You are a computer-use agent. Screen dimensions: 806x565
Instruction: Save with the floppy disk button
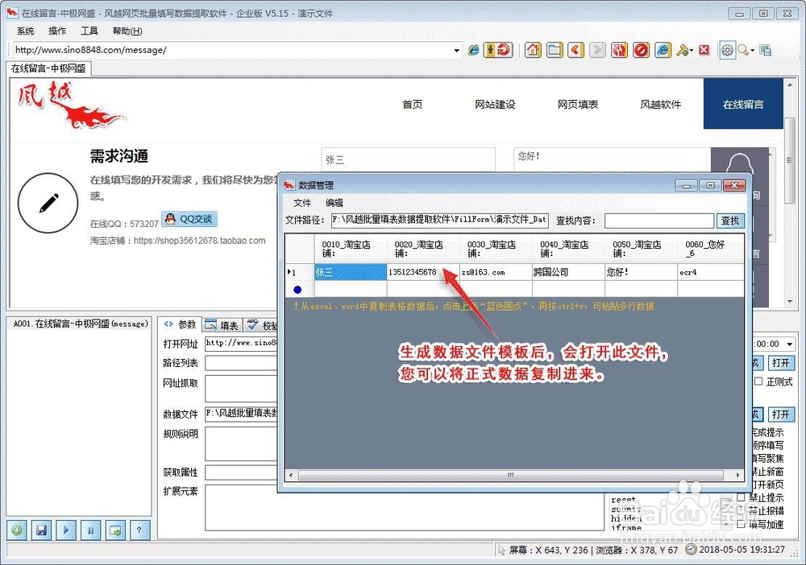42,530
